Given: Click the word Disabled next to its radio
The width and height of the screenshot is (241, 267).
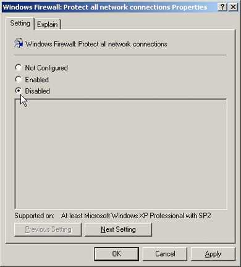Looking at the screenshot, I should pyautogui.click(x=37, y=91).
